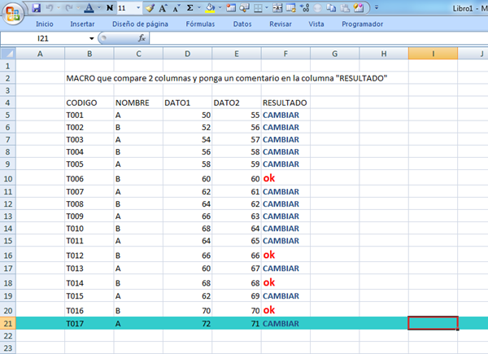
Task: Click the Undo arrow in quick access toolbar
Action: [x=50, y=7]
